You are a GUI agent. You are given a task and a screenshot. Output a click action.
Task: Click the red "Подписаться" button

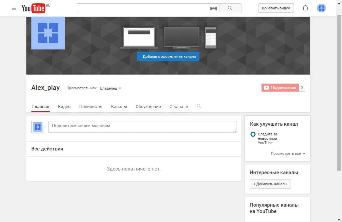click(x=280, y=88)
